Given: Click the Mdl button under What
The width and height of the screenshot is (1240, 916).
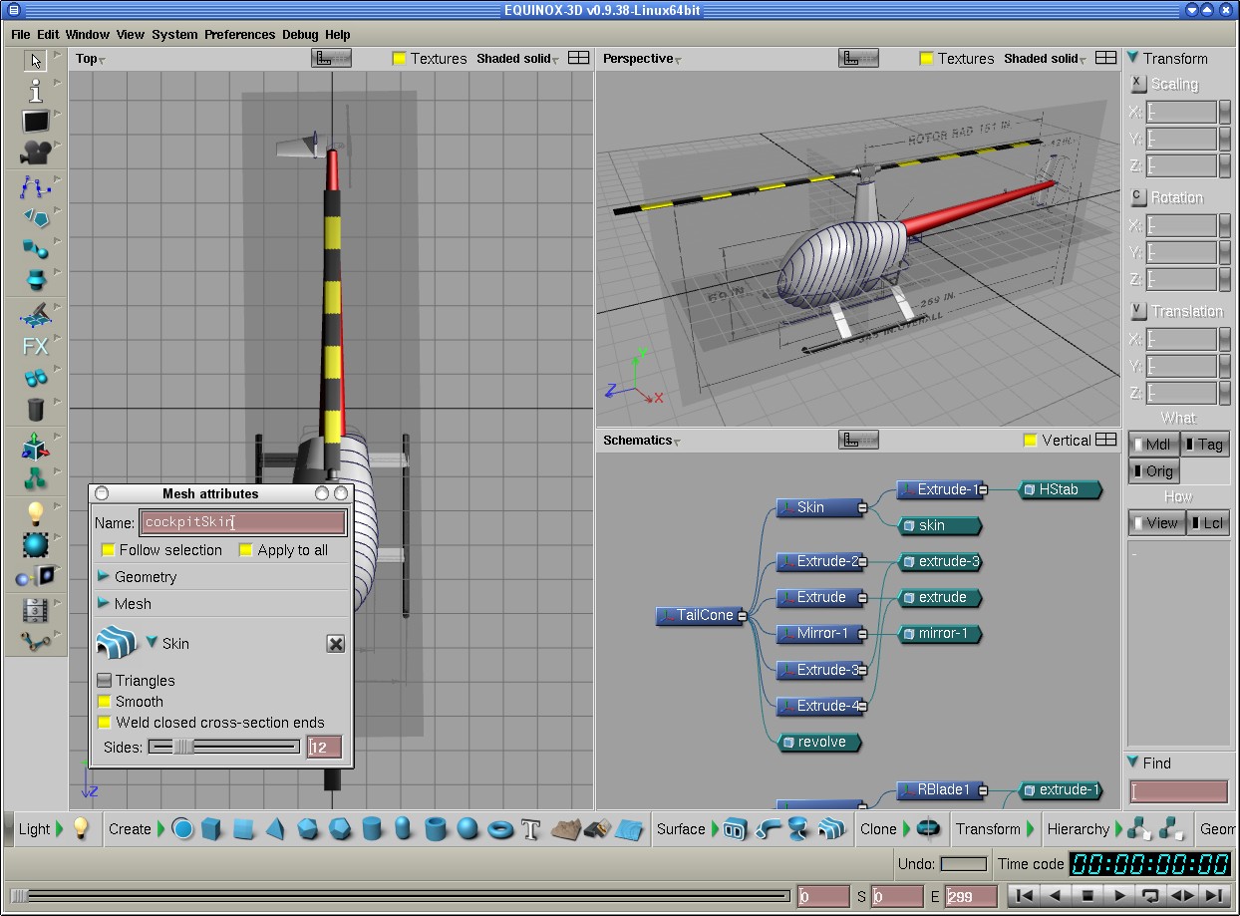Looking at the screenshot, I should pos(1153,445).
